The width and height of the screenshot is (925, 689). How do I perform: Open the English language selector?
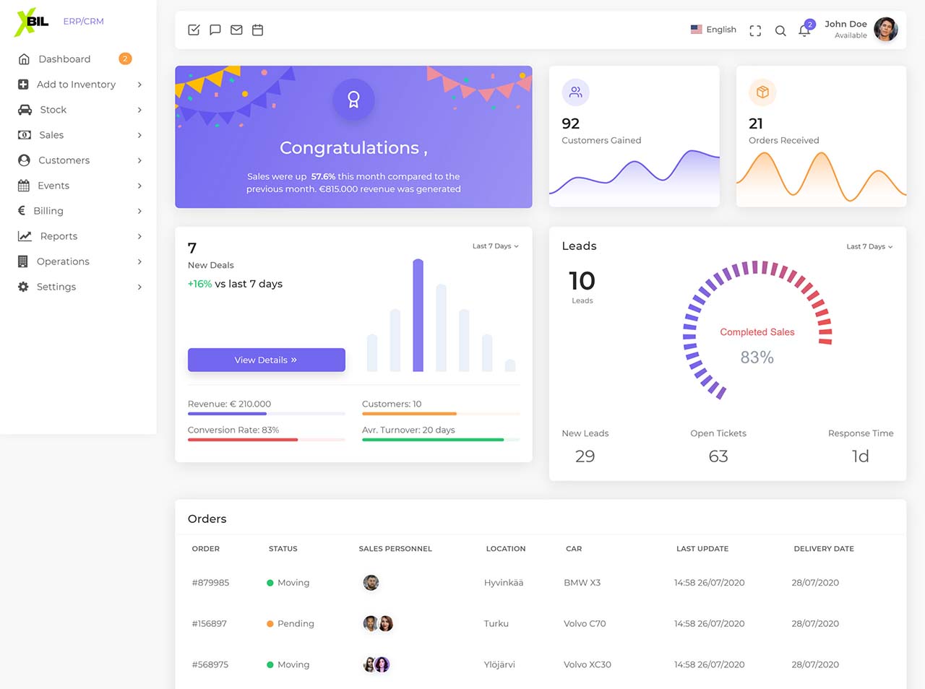tap(713, 30)
